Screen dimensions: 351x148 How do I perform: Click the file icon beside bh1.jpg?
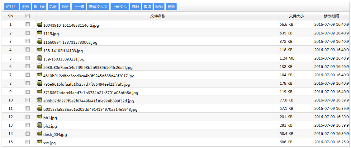39,117
